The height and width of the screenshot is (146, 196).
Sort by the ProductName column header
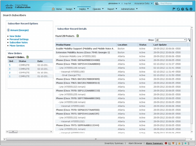click(86, 44)
